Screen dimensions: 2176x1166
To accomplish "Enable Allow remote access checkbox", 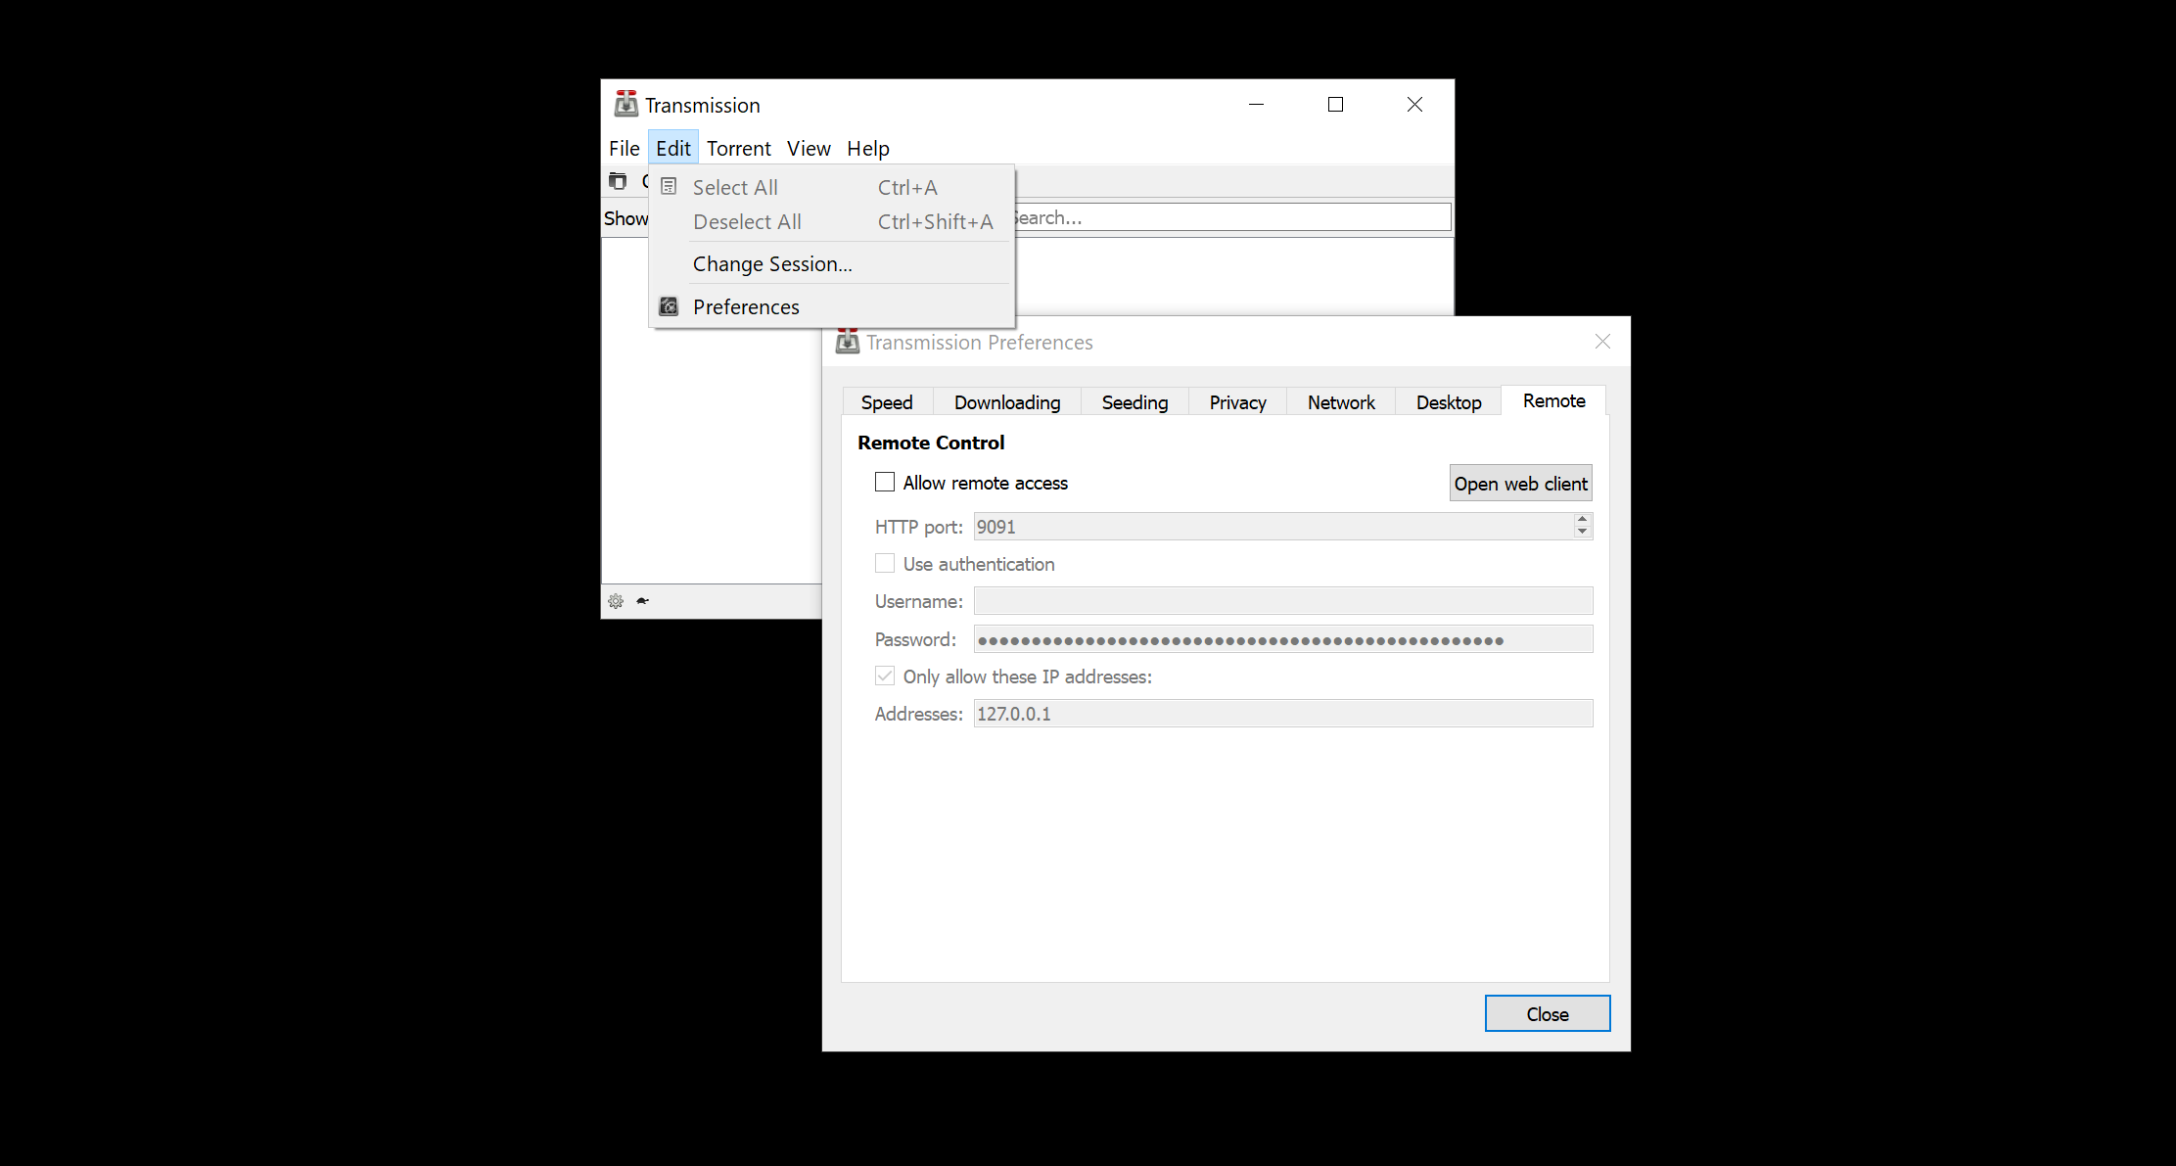I will (x=882, y=483).
